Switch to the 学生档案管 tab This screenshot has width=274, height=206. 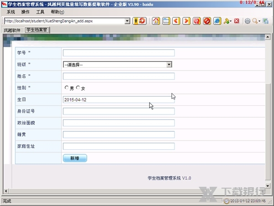(x=37, y=30)
